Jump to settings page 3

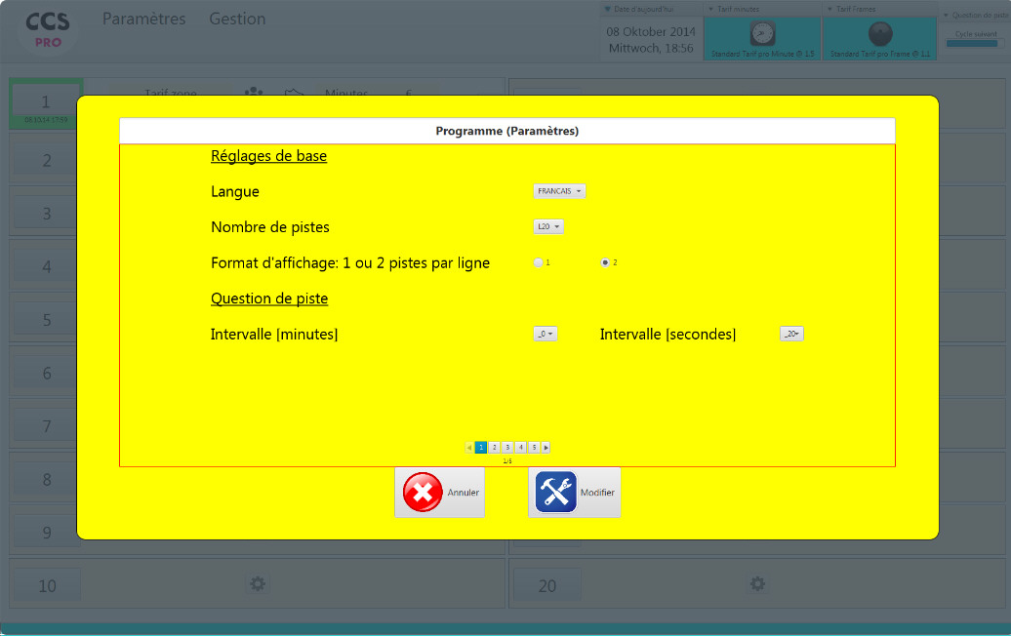[x=507, y=448]
